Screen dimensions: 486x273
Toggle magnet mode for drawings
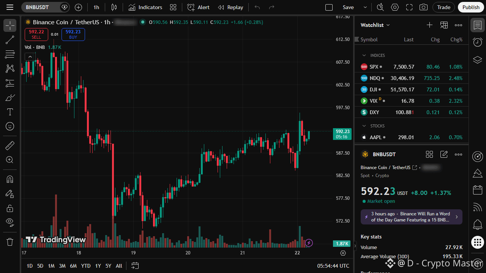[x=10, y=179]
